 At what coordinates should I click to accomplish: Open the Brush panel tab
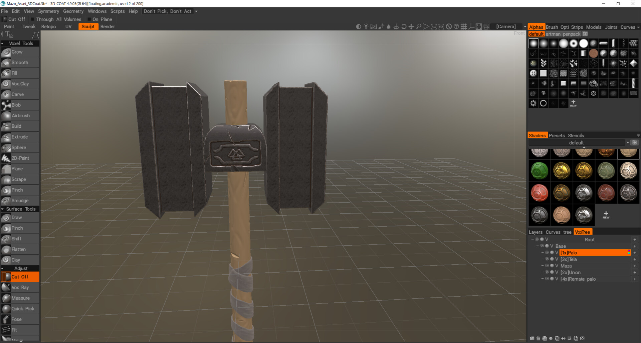point(552,27)
